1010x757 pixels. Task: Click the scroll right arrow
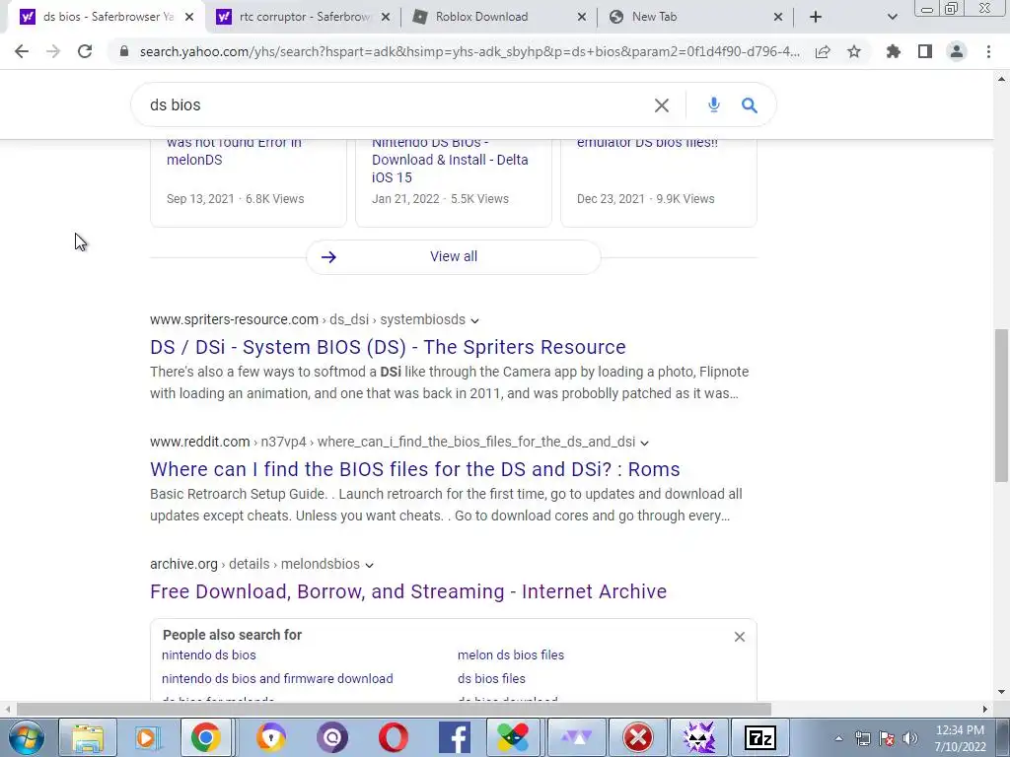[x=985, y=709]
